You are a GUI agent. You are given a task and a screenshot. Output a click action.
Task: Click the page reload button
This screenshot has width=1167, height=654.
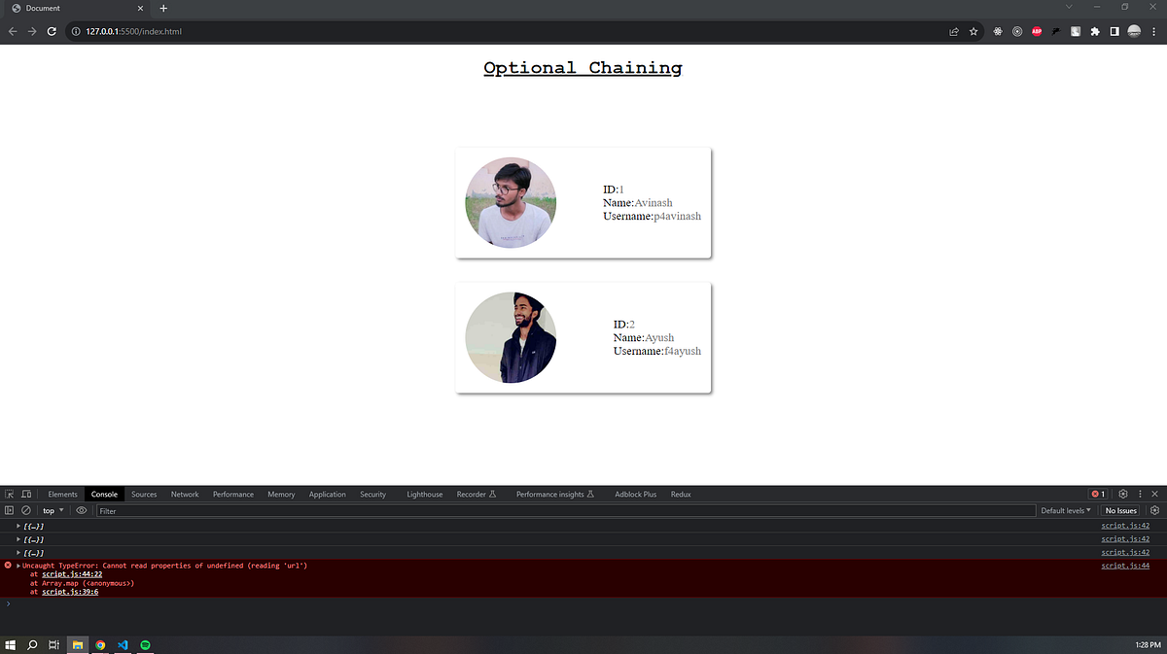click(52, 31)
